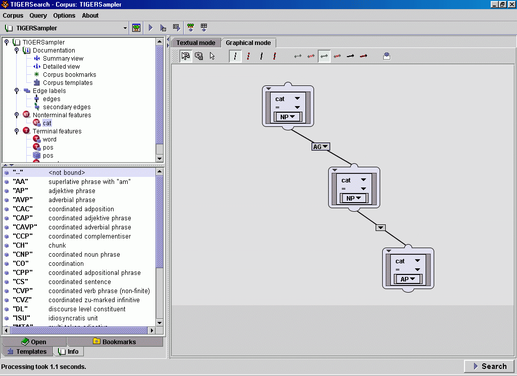Choose the black solid line edge tool

pos(261,56)
